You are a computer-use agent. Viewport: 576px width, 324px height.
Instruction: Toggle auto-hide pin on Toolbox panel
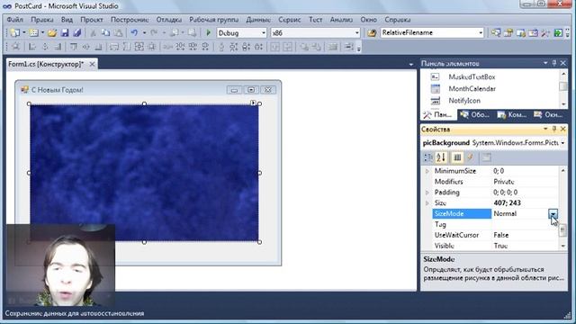pos(554,63)
